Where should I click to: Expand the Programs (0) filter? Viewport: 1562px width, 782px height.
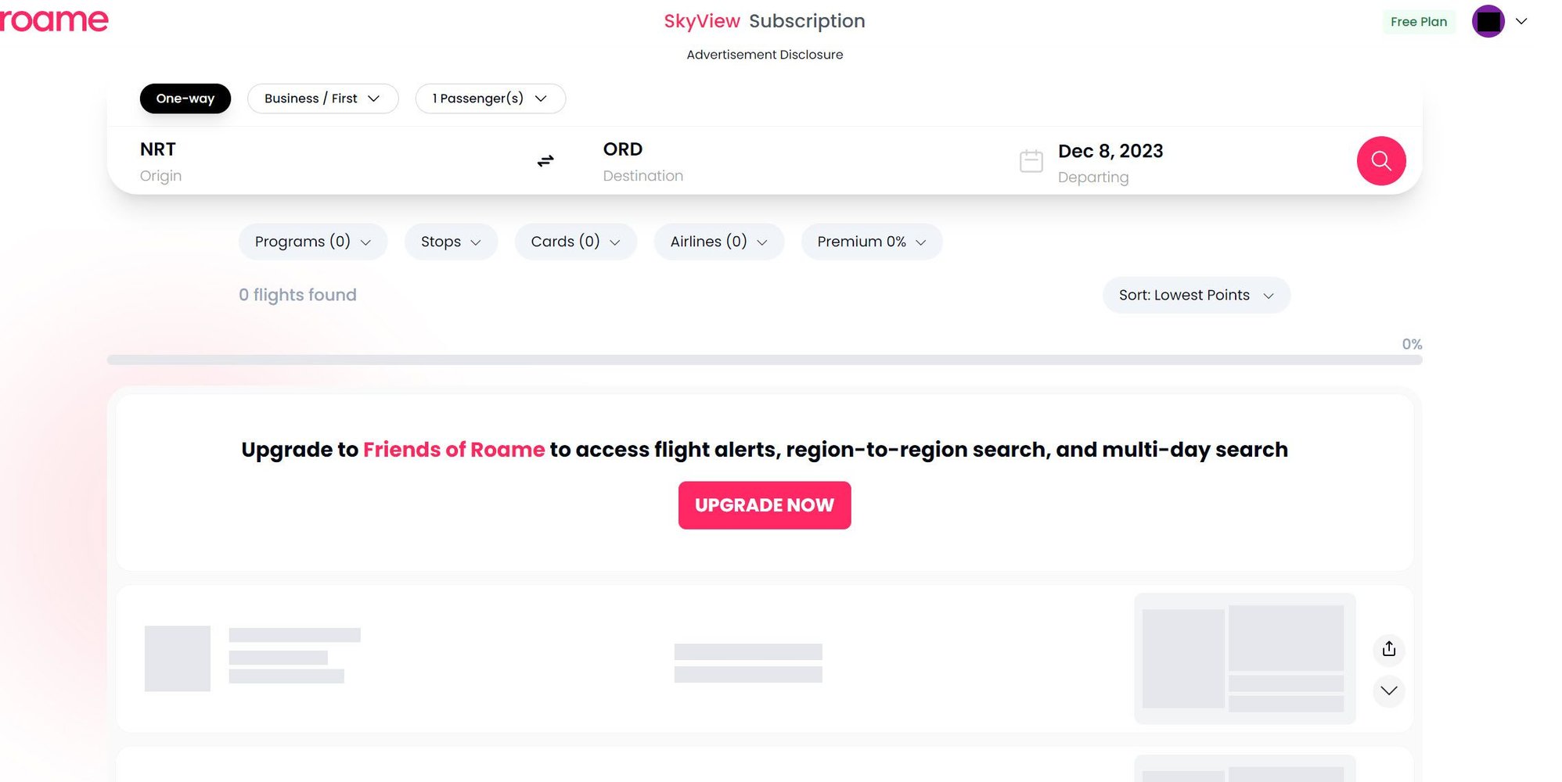[x=312, y=242]
